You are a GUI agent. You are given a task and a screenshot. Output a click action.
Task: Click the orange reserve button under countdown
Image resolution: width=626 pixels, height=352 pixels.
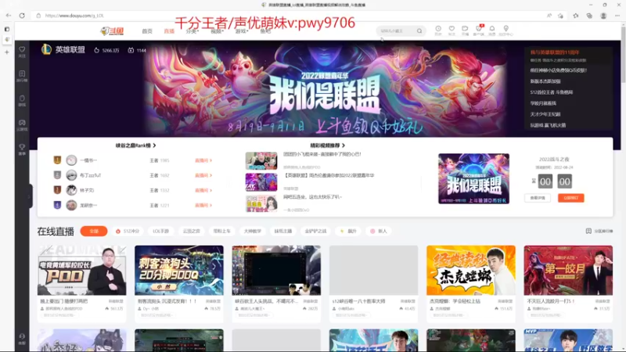pyautogui.click(x=571, y=198)
